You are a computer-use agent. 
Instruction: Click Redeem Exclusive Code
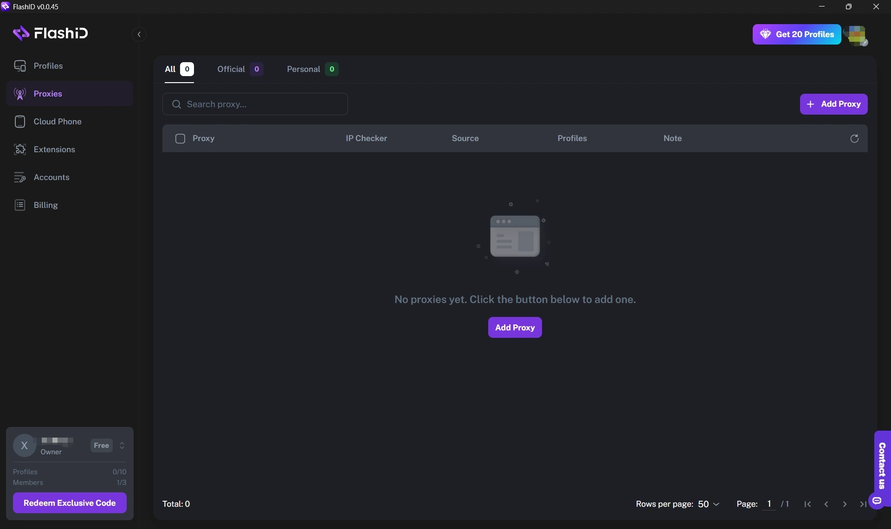pyautogui.click(x=69, y=503)
